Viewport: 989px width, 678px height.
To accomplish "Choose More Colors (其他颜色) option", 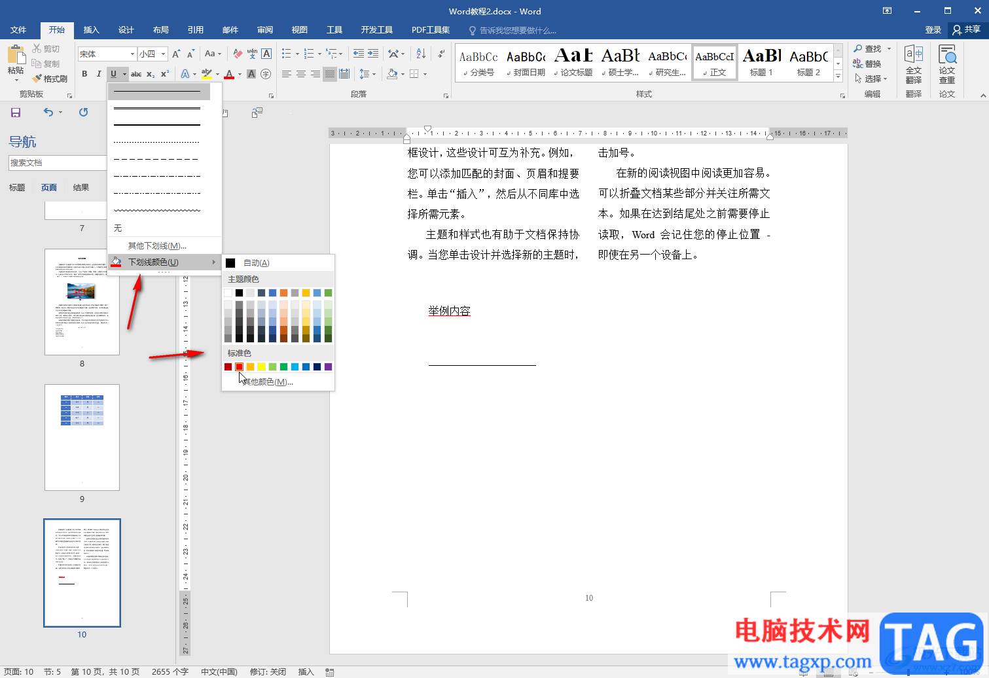I will [x=278, y=382].
